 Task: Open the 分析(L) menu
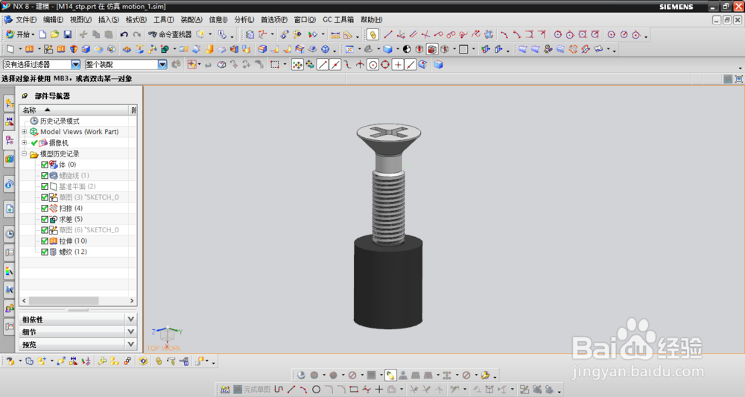pos(244,19)
